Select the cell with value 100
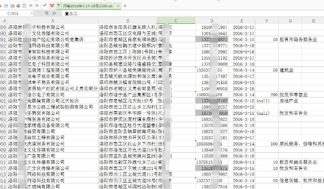This screenshot has width=324, height=189. [267, 144]
